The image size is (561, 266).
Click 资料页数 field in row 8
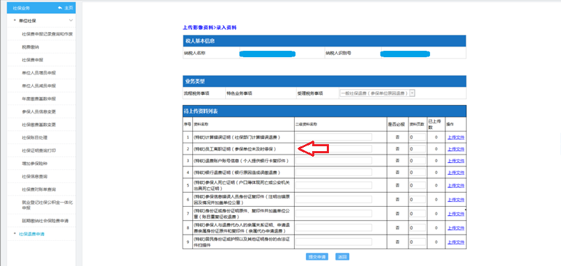[x=417, y=228]
